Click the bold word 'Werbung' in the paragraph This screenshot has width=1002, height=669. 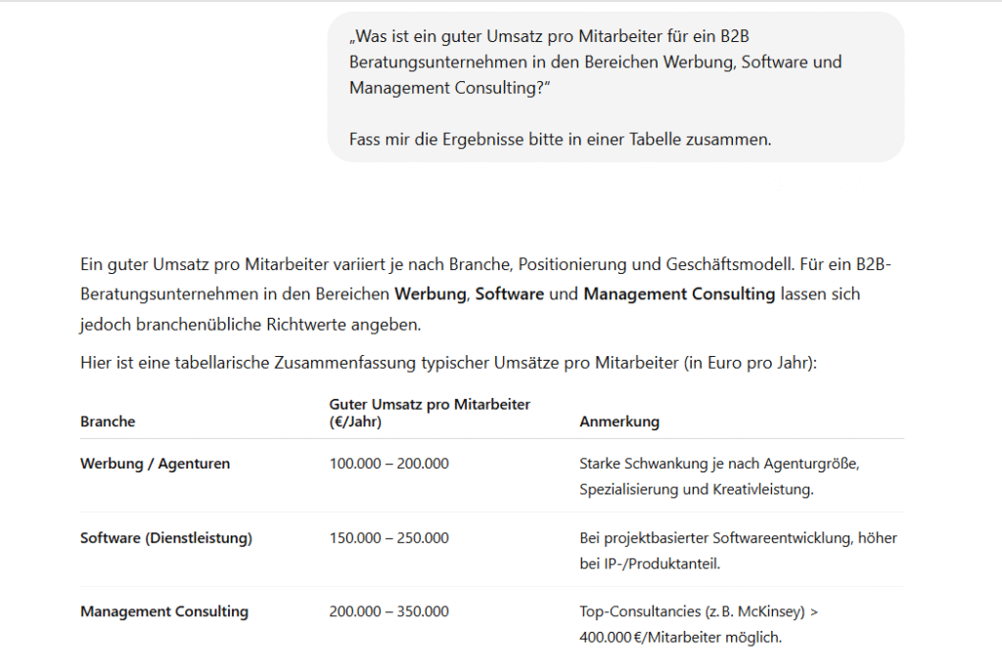(x=431, y=294)
